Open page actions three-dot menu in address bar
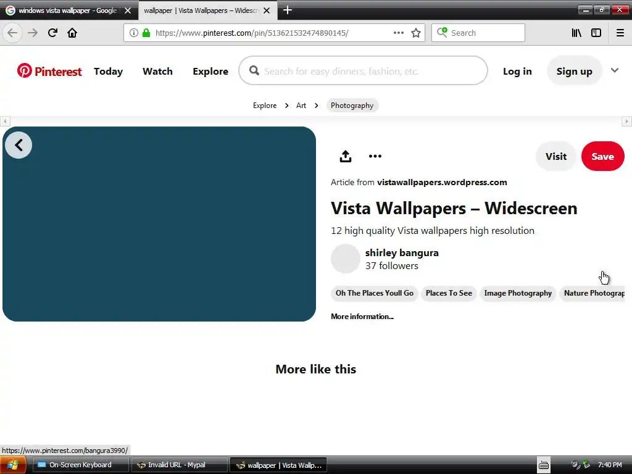632x474 pixels. tap(399, 33)
